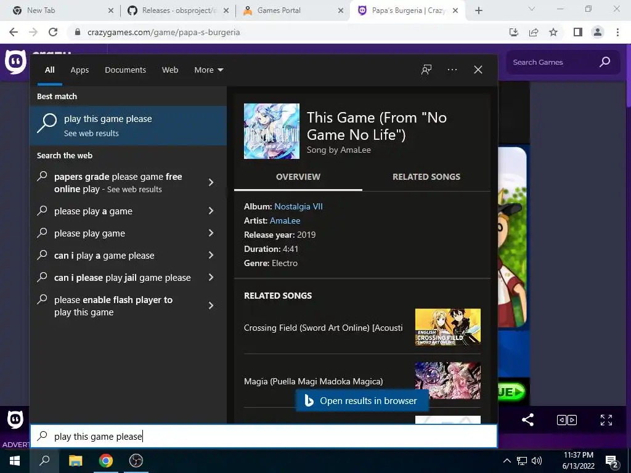
Task: Go back to the previous page
Action: tap(14, 32)
